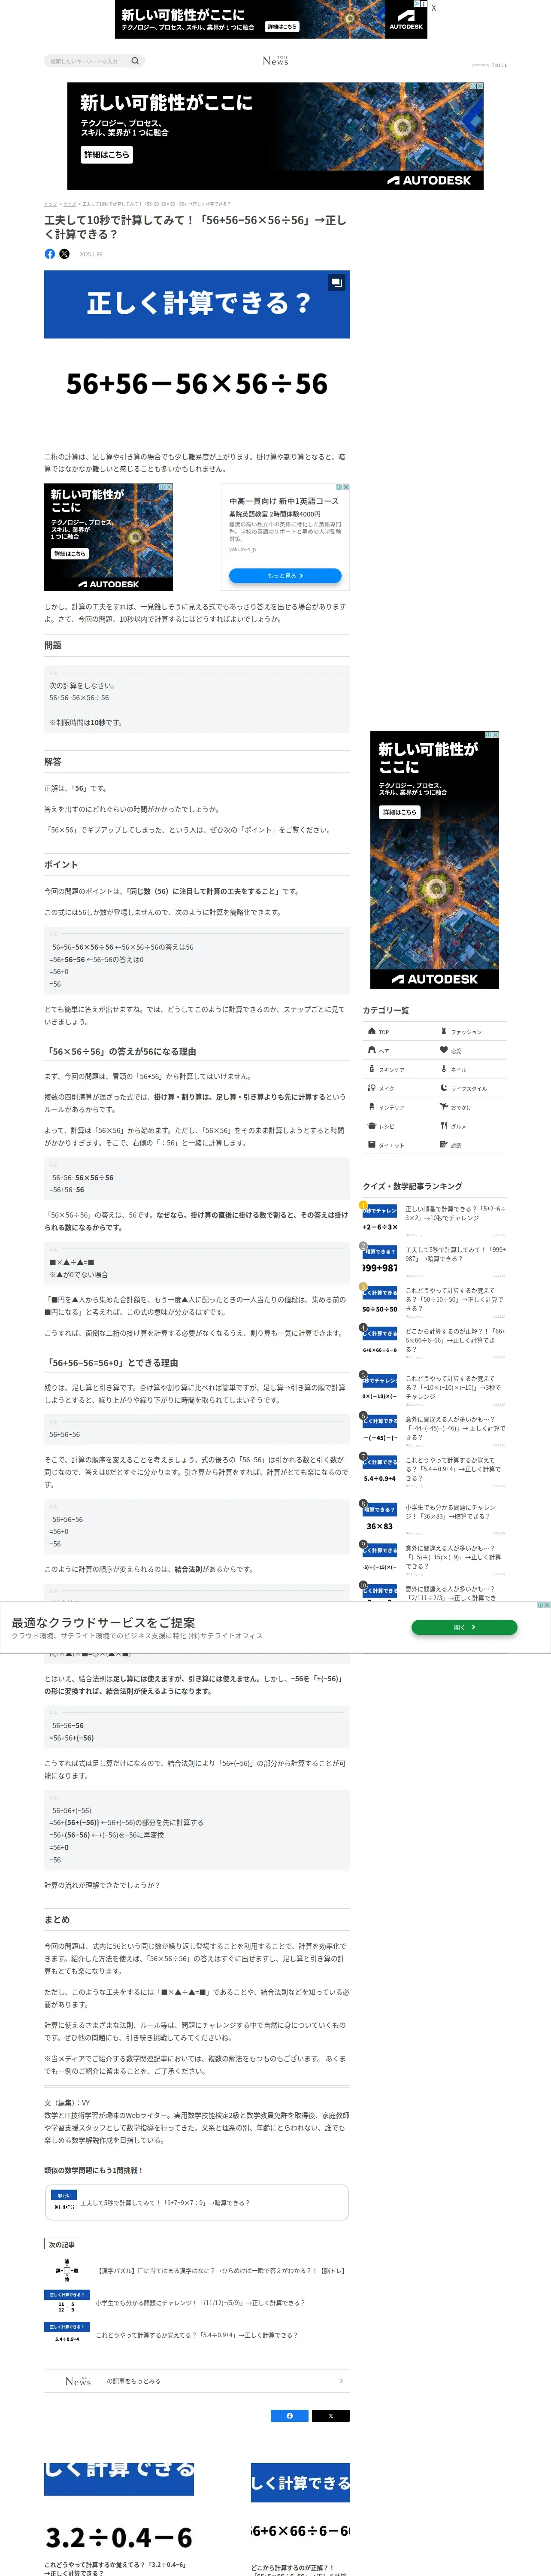Click small Autodesk ad in article body

point(108,537)
